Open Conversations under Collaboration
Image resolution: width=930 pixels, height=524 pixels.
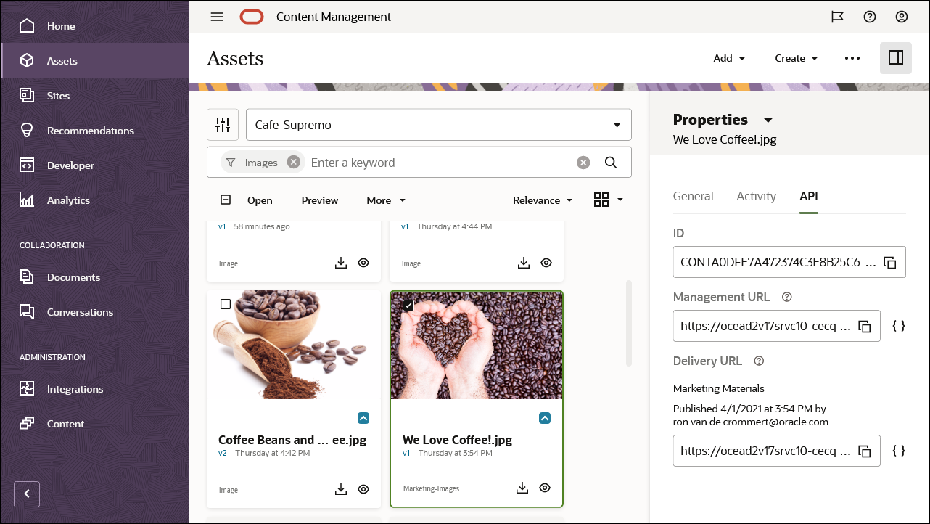click(95, 312)
